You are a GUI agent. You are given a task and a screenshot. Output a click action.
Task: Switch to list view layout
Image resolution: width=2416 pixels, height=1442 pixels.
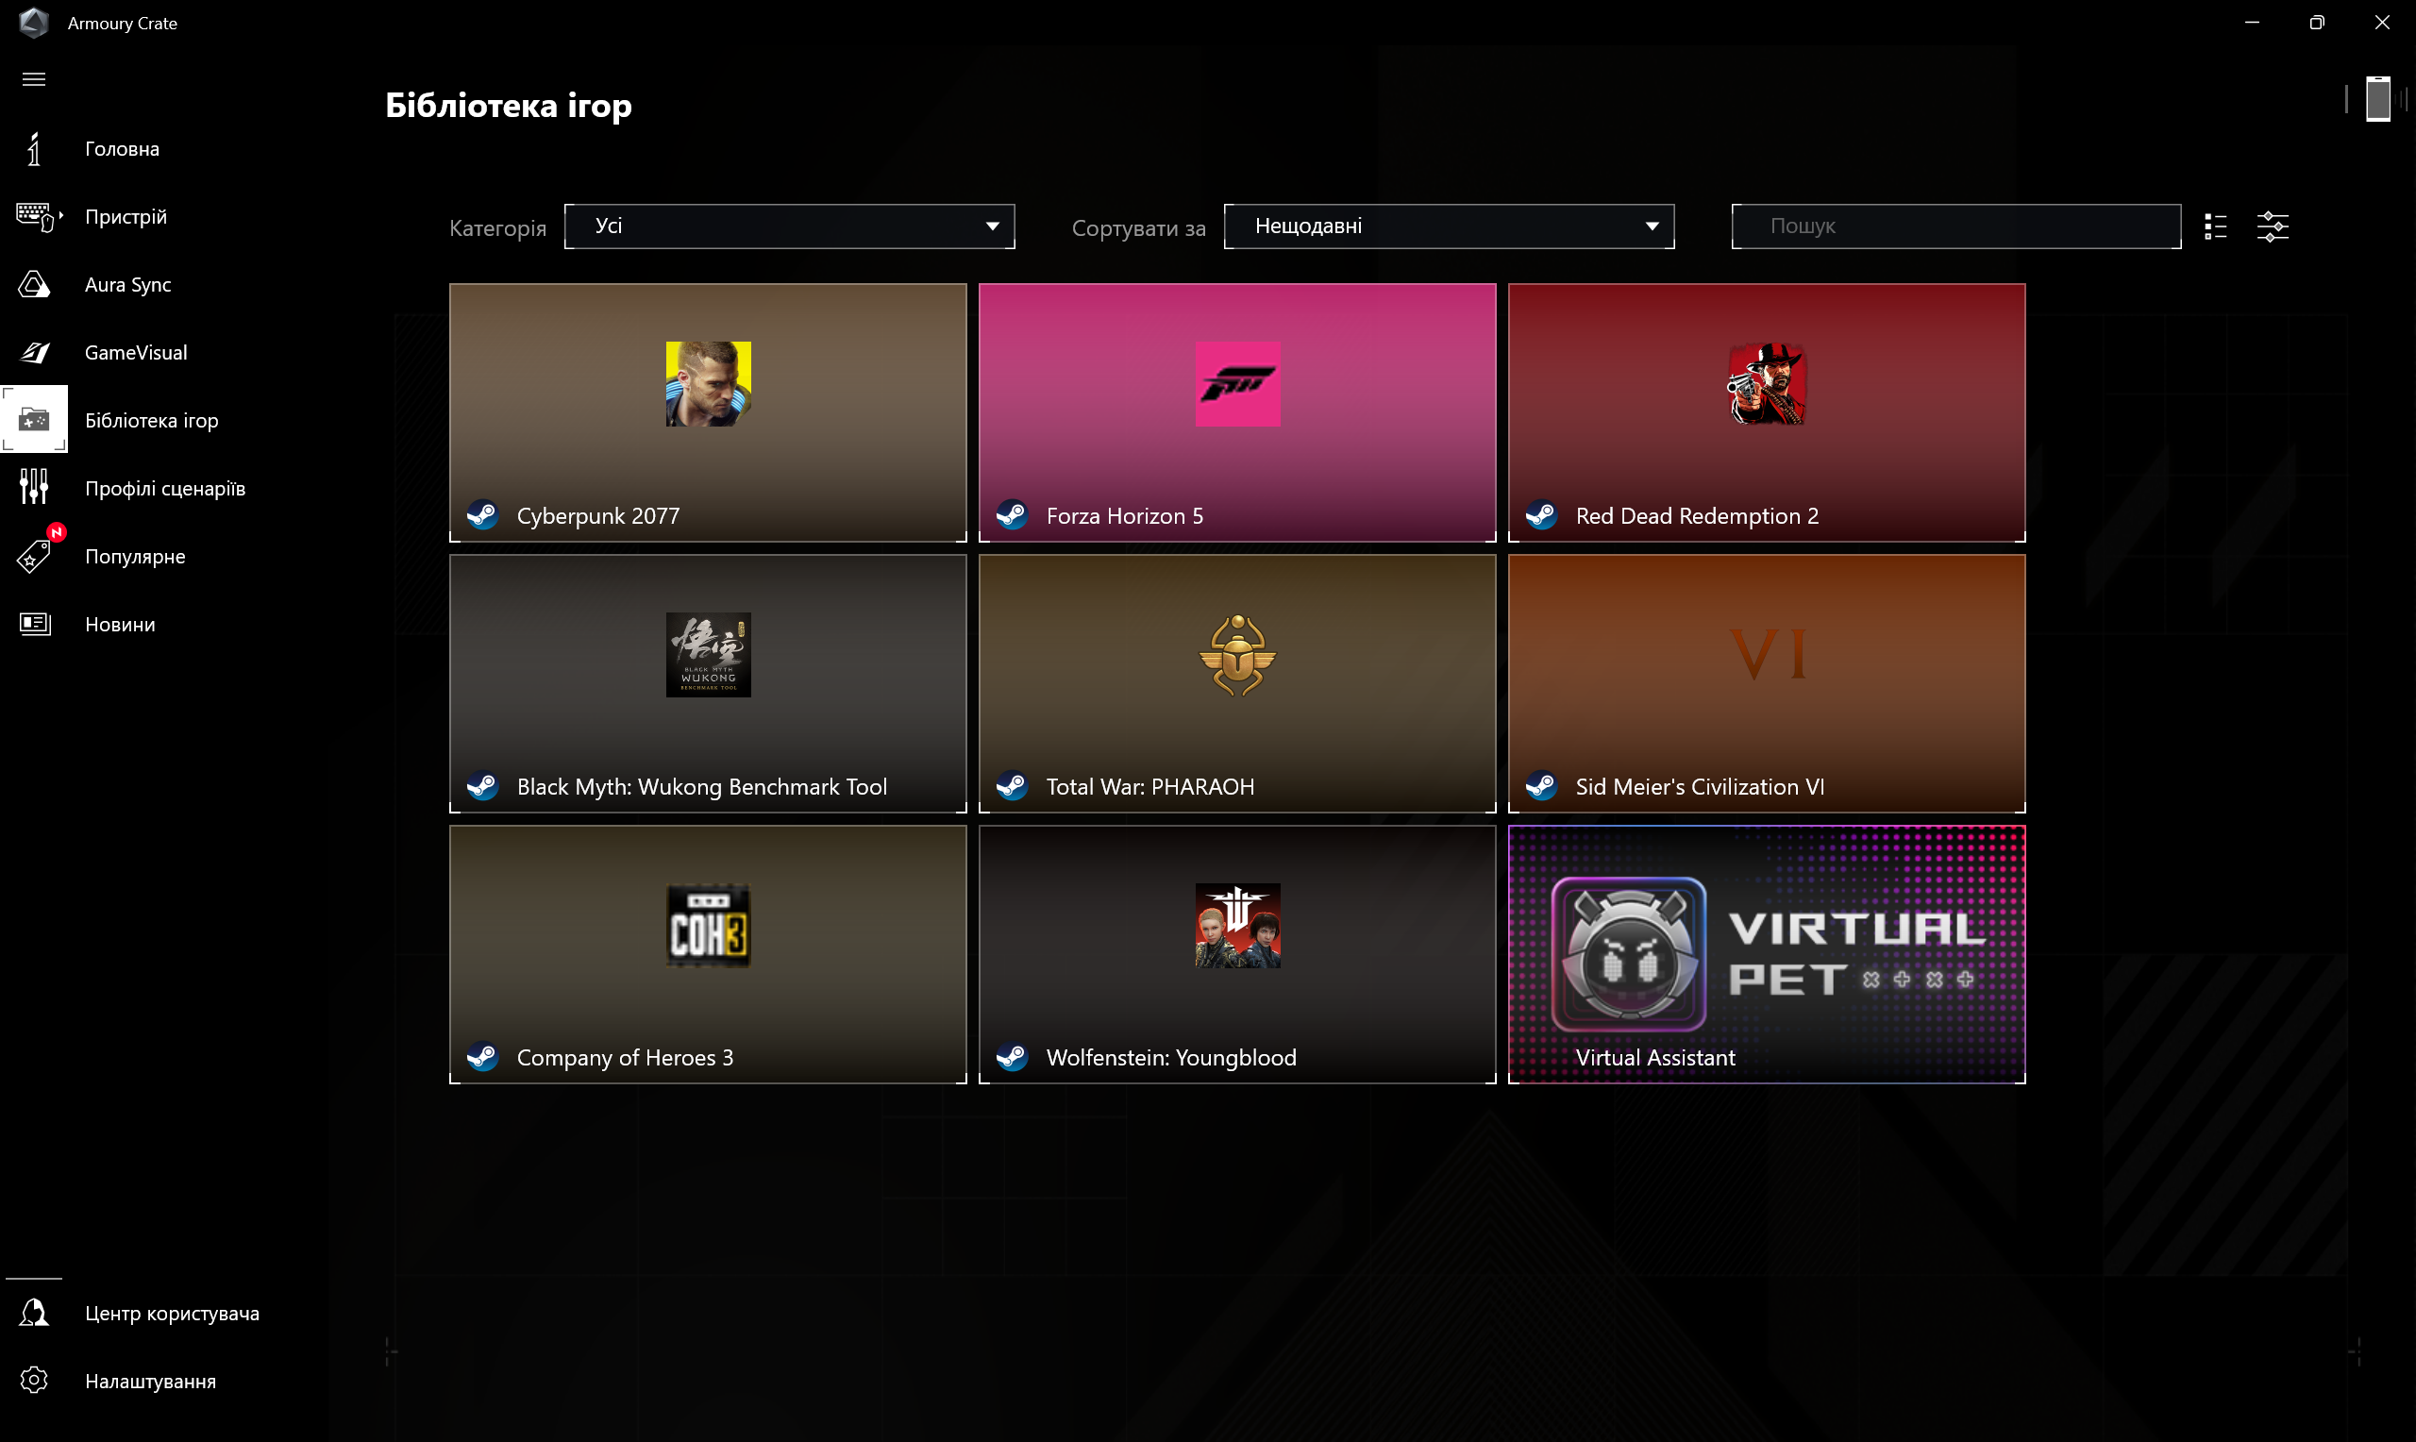click(x=2215, y=227)
